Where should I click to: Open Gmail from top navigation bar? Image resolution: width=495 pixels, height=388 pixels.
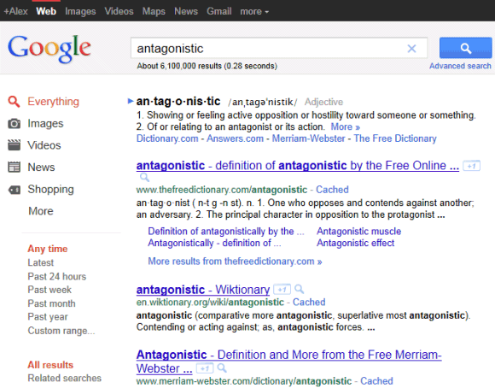(x=219, y=11)
